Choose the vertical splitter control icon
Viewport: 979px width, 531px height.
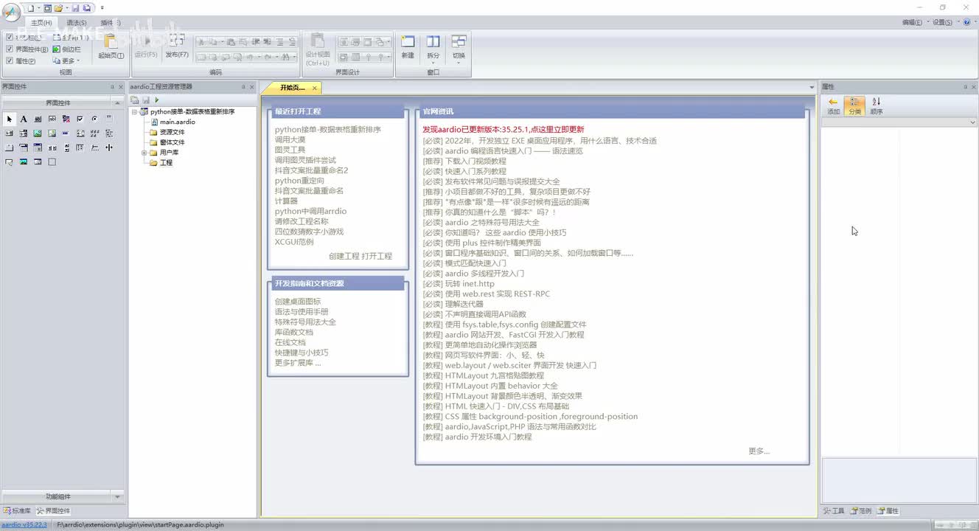click(109, 147)
